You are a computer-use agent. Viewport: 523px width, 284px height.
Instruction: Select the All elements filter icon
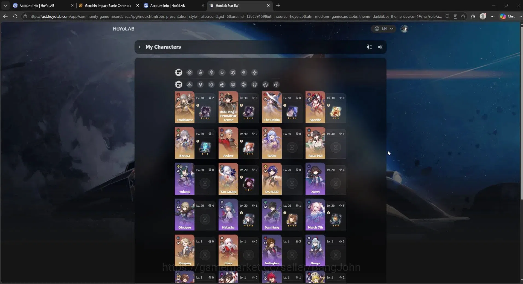(x=179, y=72)
